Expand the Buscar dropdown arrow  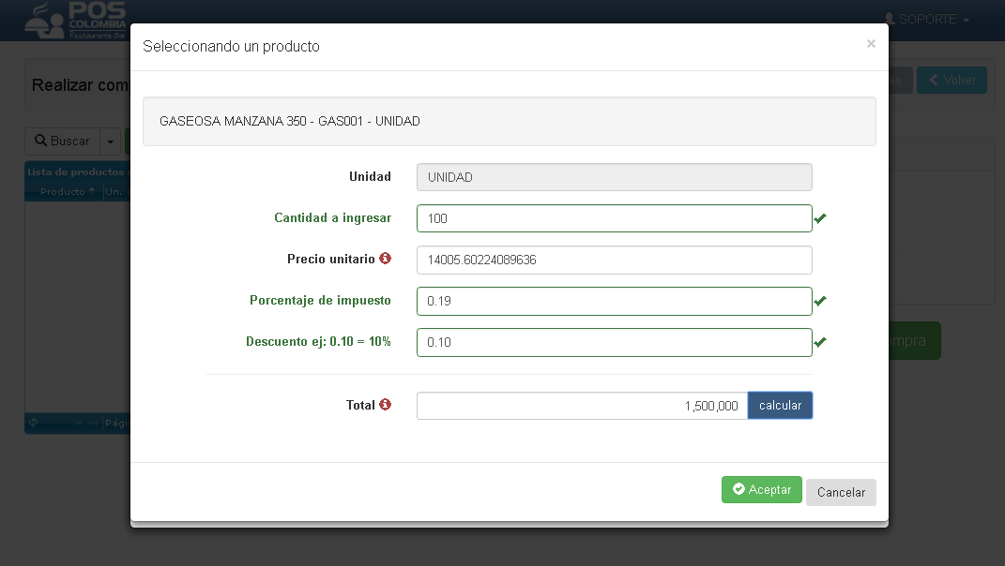110,141
